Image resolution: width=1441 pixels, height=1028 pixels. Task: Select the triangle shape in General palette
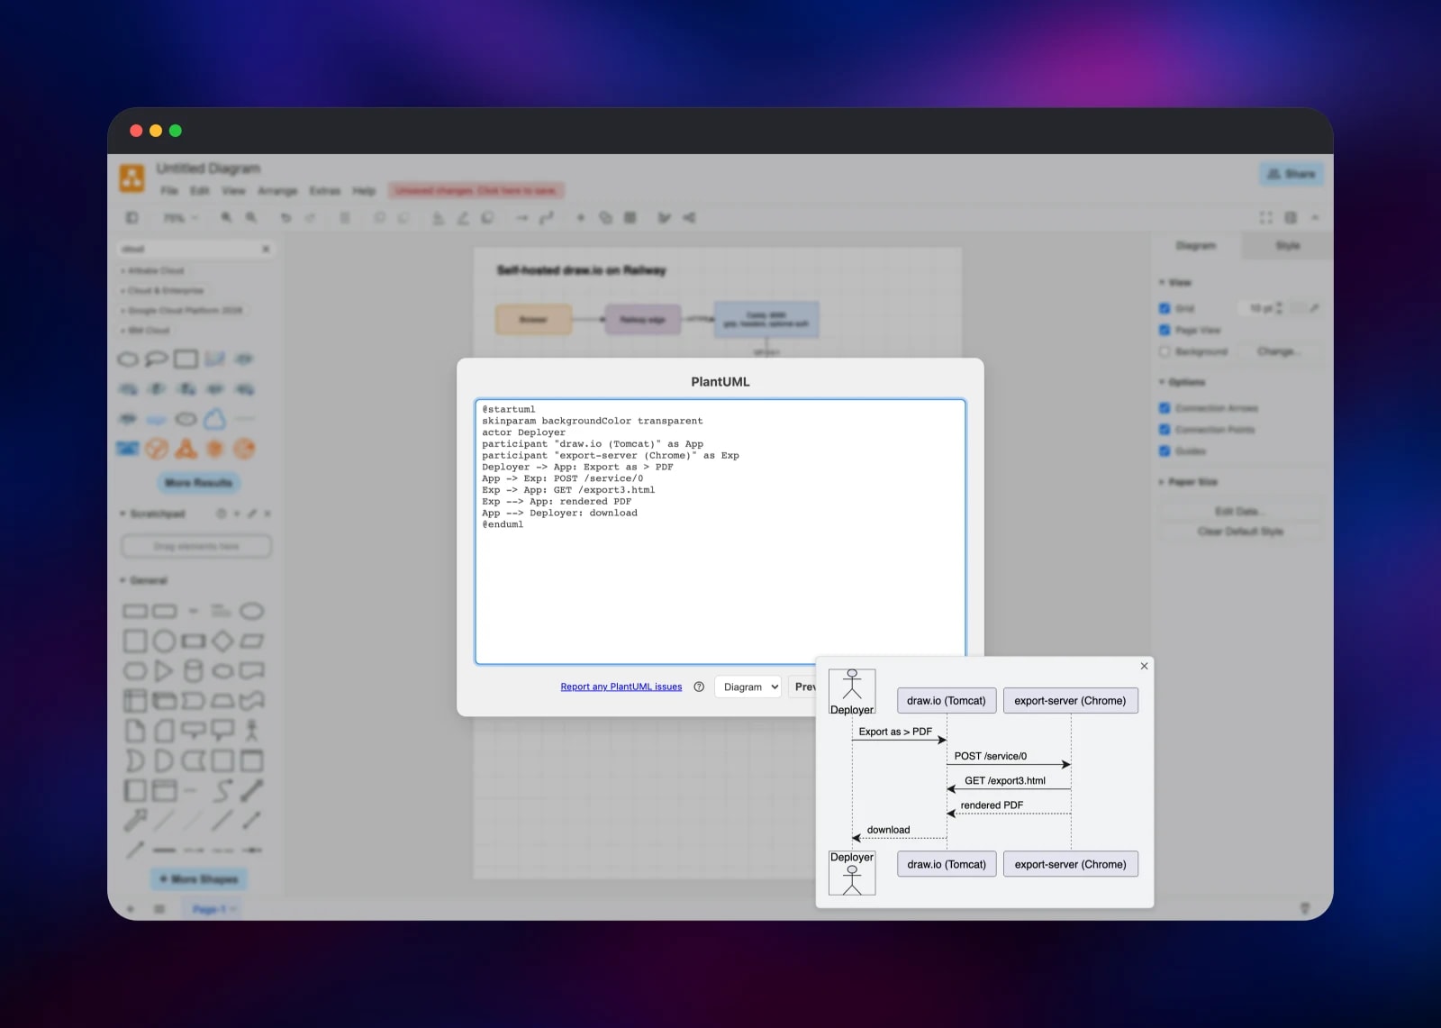click(163, 670)
